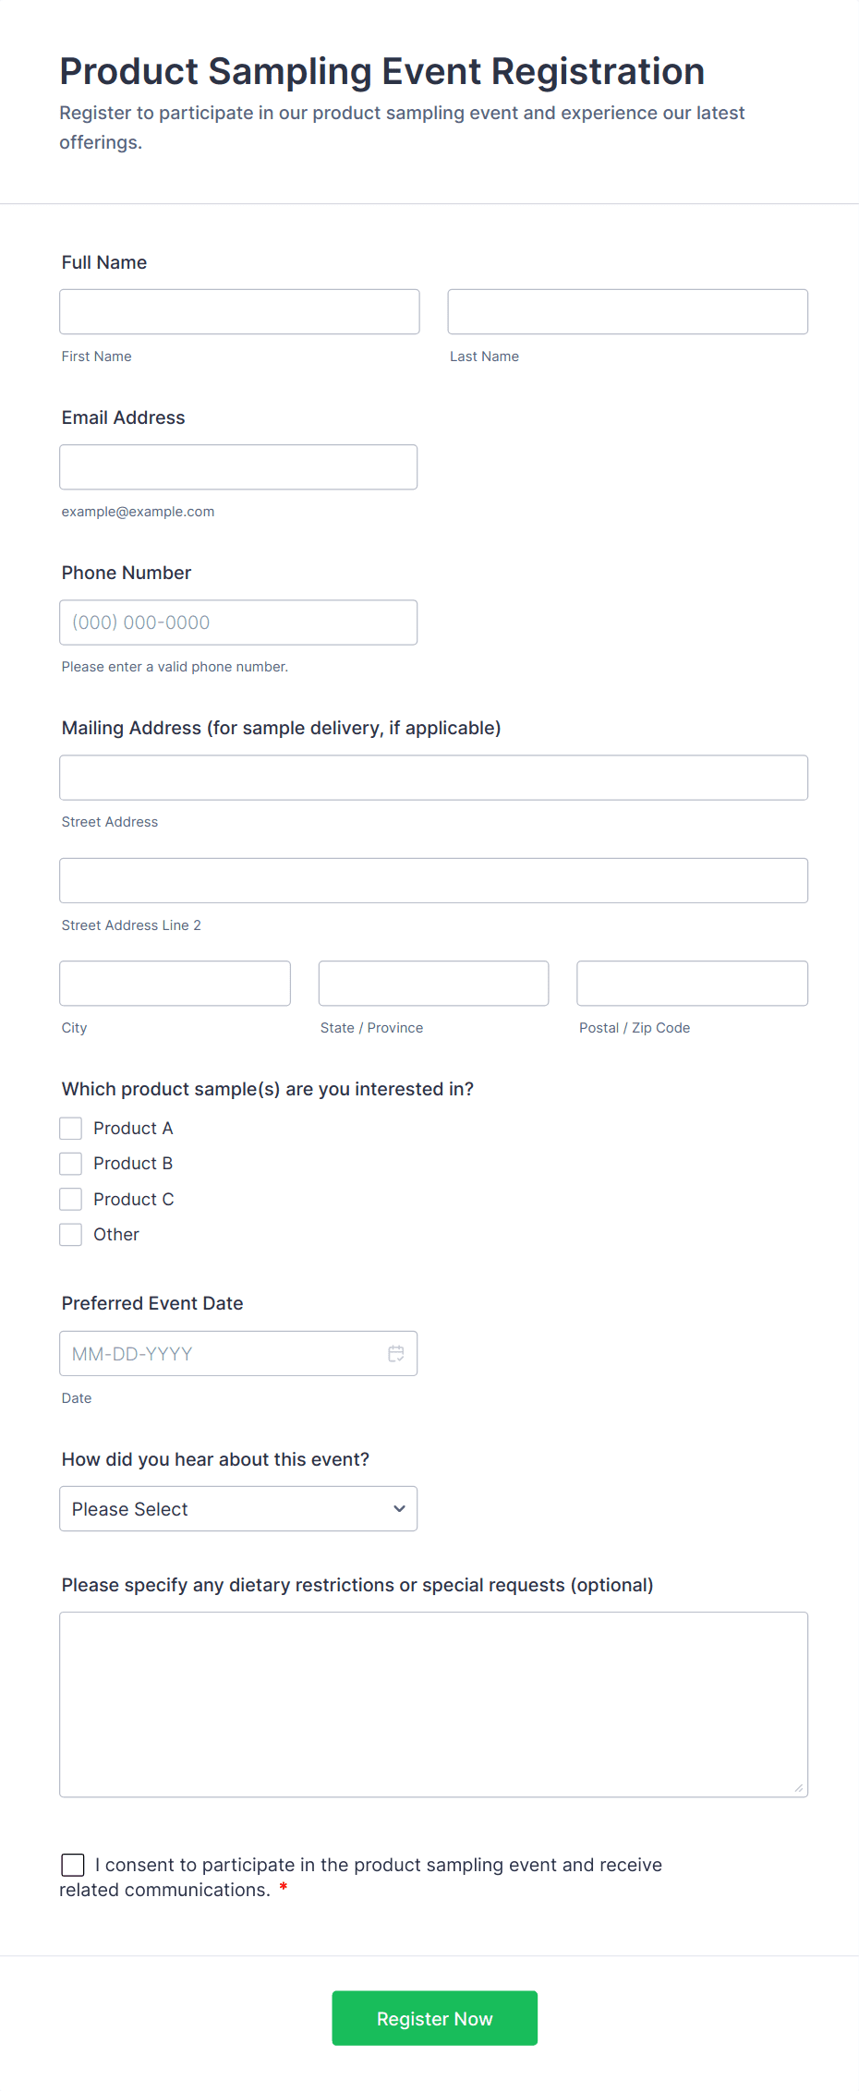Click the City input field
The height and width of the screenshot is (2091, 859).
[174, 983]
